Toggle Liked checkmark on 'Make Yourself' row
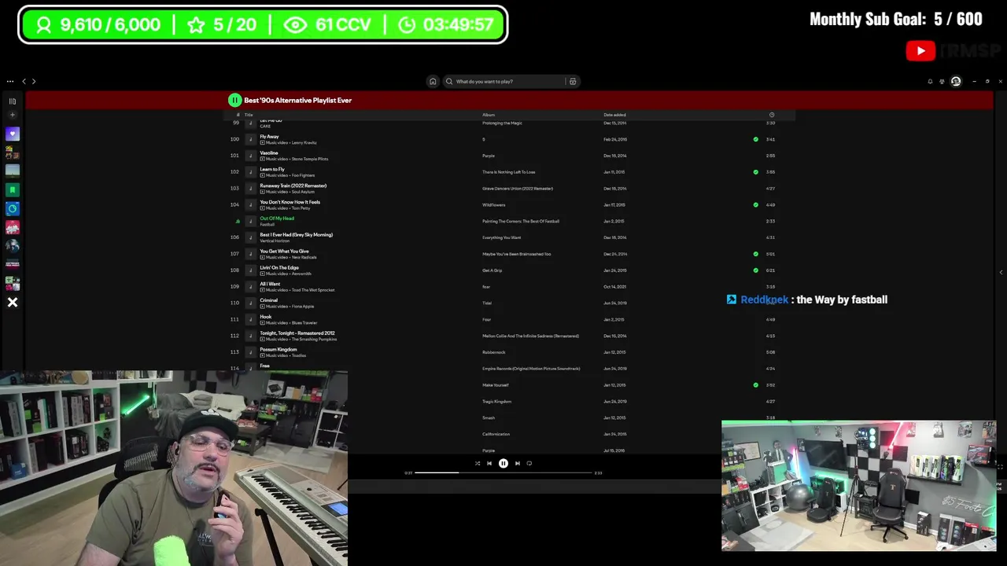Viewport: 1007px width, 566px height. pyautogui.click(x=755, y=385)
